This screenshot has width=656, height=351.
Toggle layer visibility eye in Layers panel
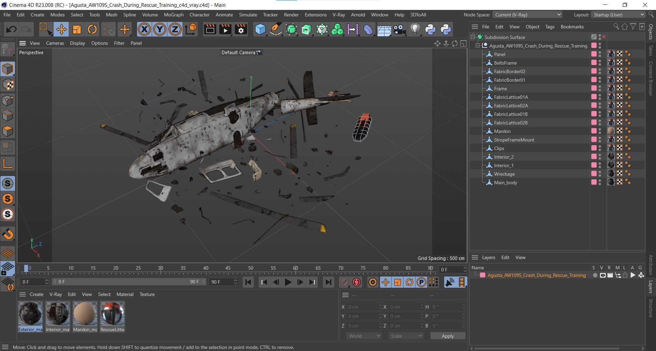point(603,275)
